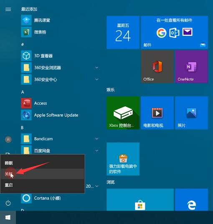The height and width of the screenshot is (224, 213).
Task: Open the 3D 查看器 app icon
Action: coord(26,56)
